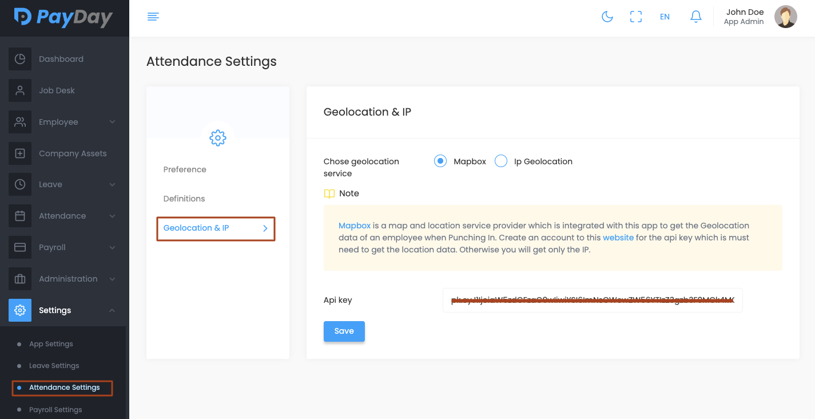Open John Doe's profile avatar
815x419 pixels.
[x=785, y=17]
